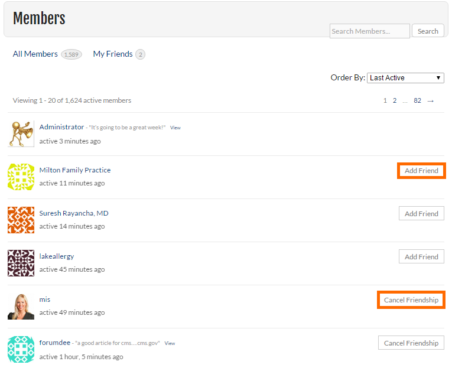This screenshot has height=368, width=452.
Task: View Administrator's latest status update
Action: point(175,128)
